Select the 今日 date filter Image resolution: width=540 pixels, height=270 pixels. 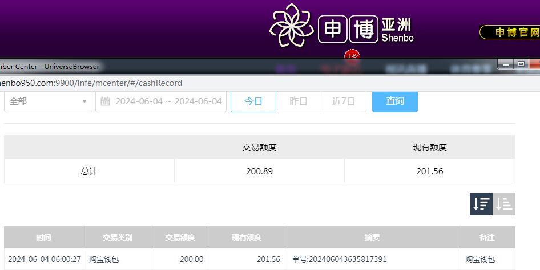click(x=253, y=101)
